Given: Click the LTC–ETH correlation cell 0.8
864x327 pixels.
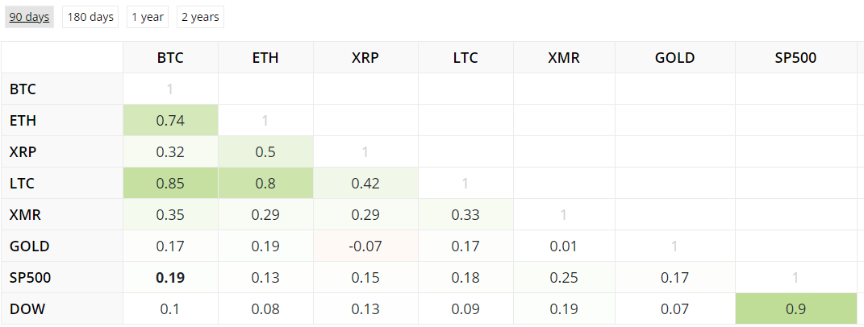Looking at the screenshot, I should point(265,184).
